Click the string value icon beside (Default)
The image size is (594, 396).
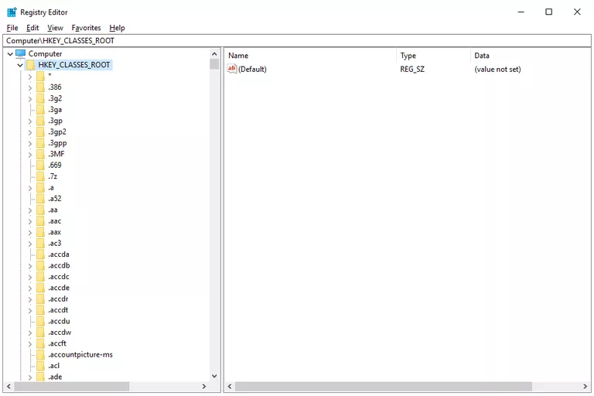click(232, 69)
